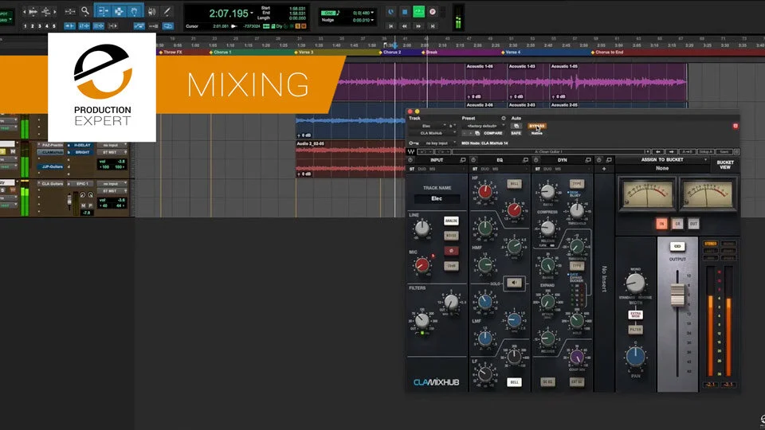Click the COMPARE button in plugin header
This screenshot has width=765, height=430.
492,133
